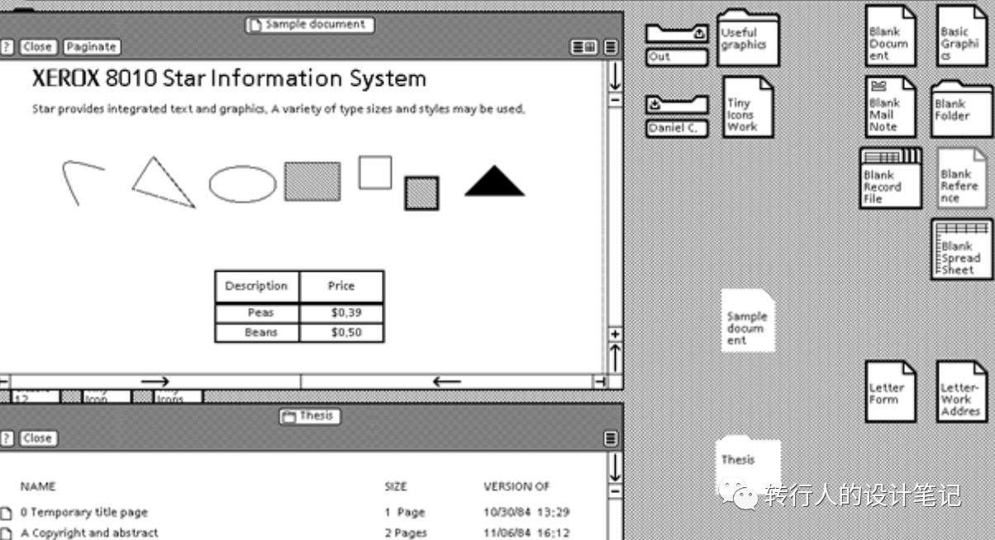The height and width of the screenshot is (540, 995).
Task: Open the Thesis window menu icon
Action: point(611,438)
